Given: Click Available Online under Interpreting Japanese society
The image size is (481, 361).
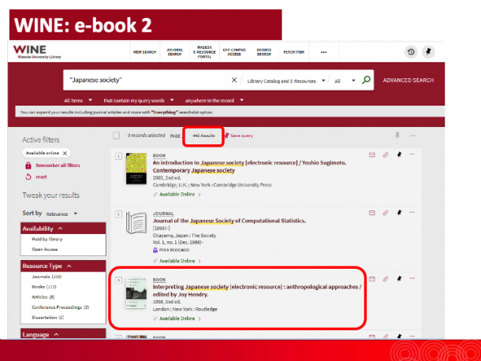Looking at the screenshot, I should tap(177, 318).
